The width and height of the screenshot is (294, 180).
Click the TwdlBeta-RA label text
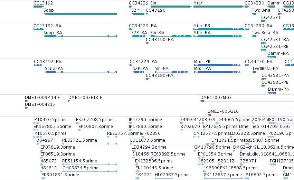pyautogui.click(x=265, y=32)
